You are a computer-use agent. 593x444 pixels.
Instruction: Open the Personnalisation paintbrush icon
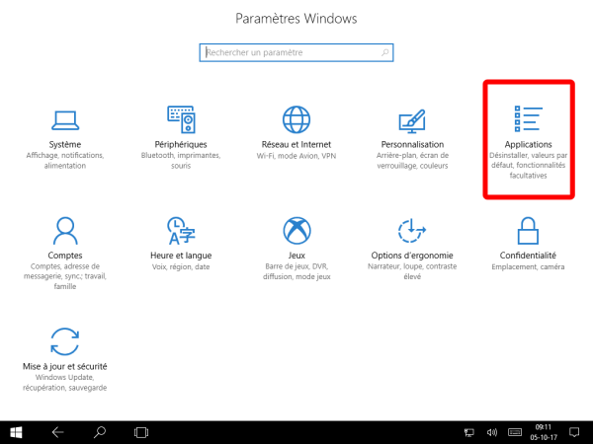(x=412, y=120)
